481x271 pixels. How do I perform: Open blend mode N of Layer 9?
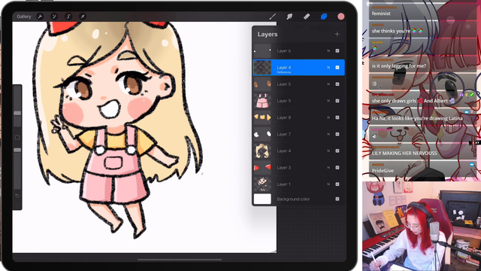(x=328, y=101)
